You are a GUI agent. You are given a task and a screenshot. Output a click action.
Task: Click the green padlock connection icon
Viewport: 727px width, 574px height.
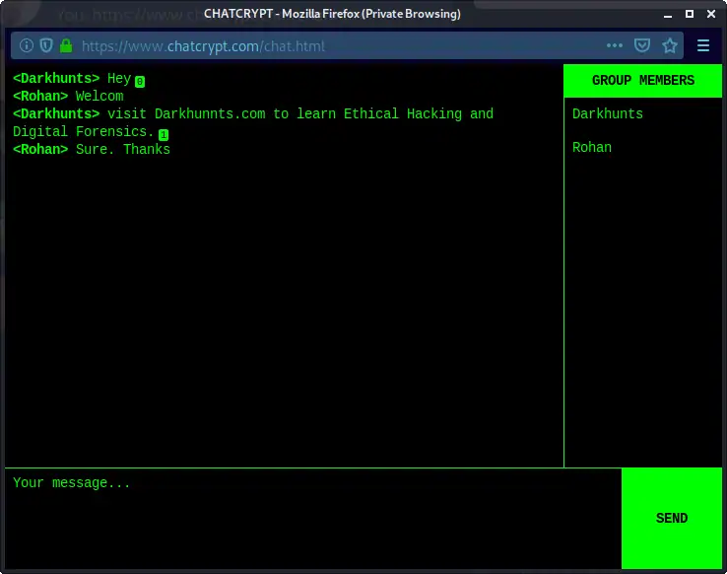point(66,45)
